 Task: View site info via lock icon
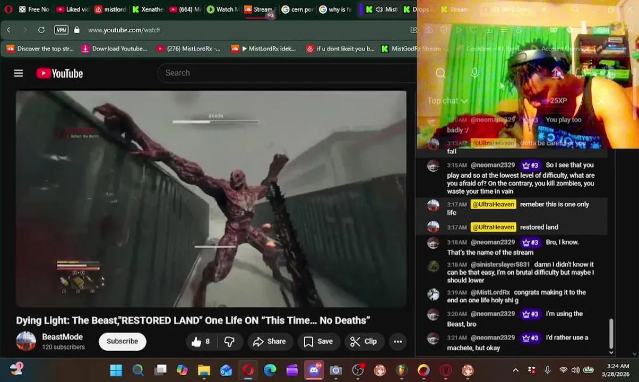[x=77, y=30]
